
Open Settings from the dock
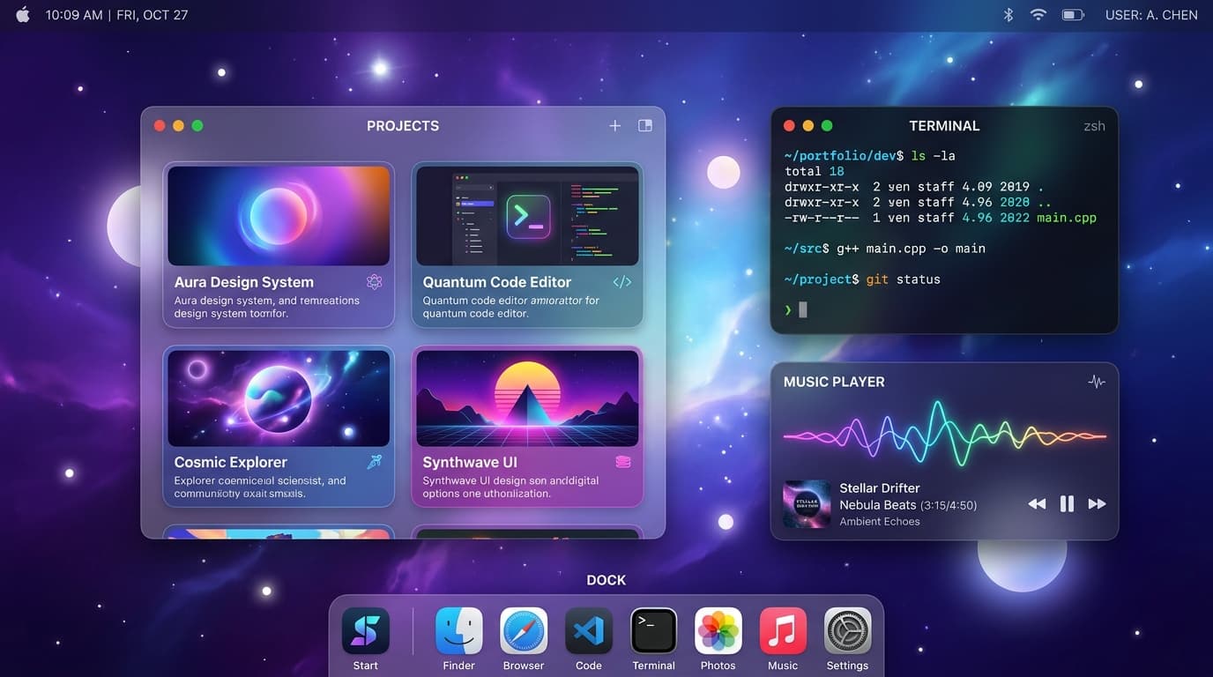click(x=847, y=630)
